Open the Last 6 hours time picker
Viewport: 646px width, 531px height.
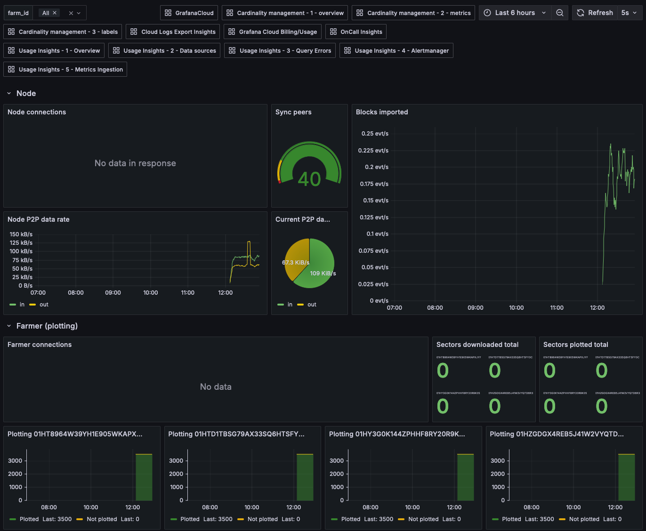[x=515, y=13]
